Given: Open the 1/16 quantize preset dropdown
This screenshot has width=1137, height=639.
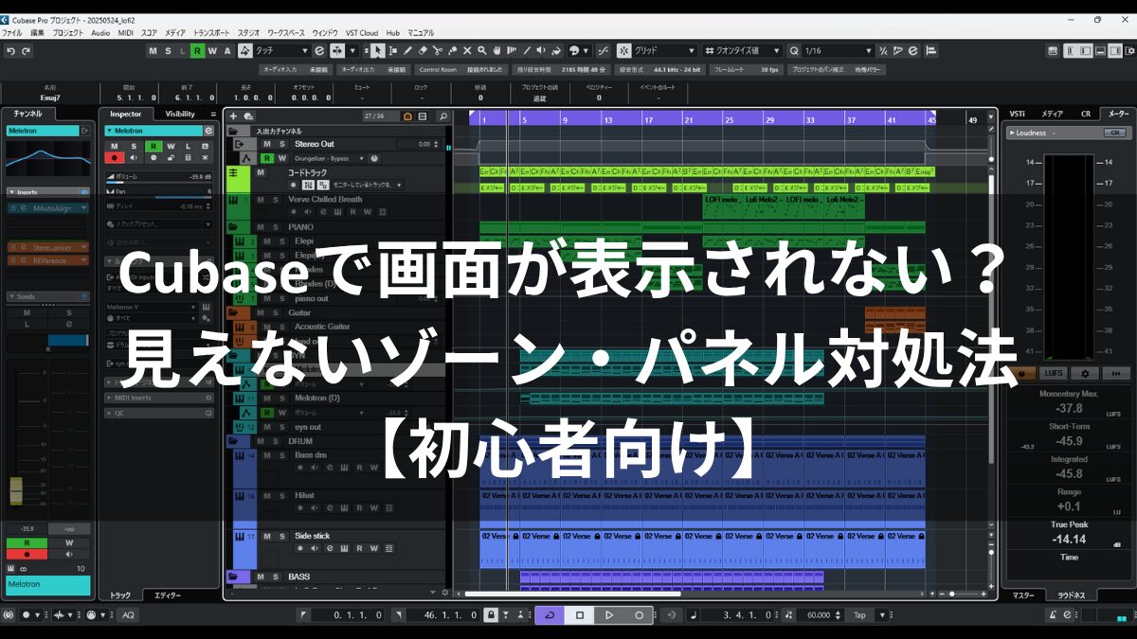Looking at the screenshot, I should (x=839, y=50).
